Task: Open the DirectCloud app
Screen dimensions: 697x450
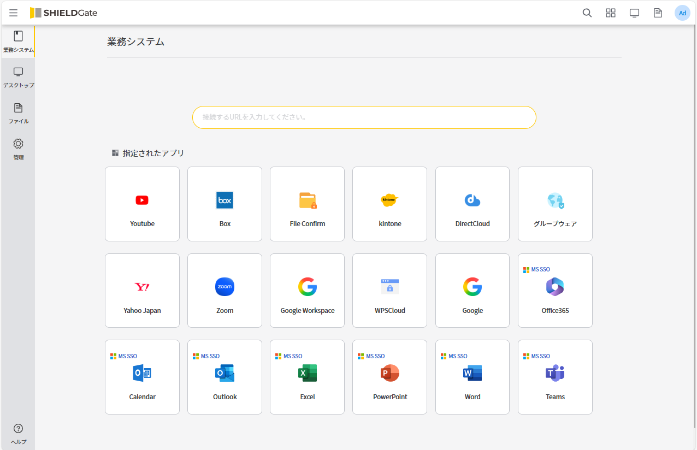Action: pos(472,204)
